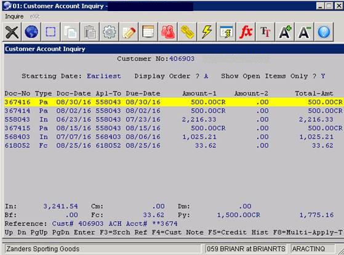Click the clipboard paste icon
This screenshot has height=255, width=344.
click(x=89, y=32)
